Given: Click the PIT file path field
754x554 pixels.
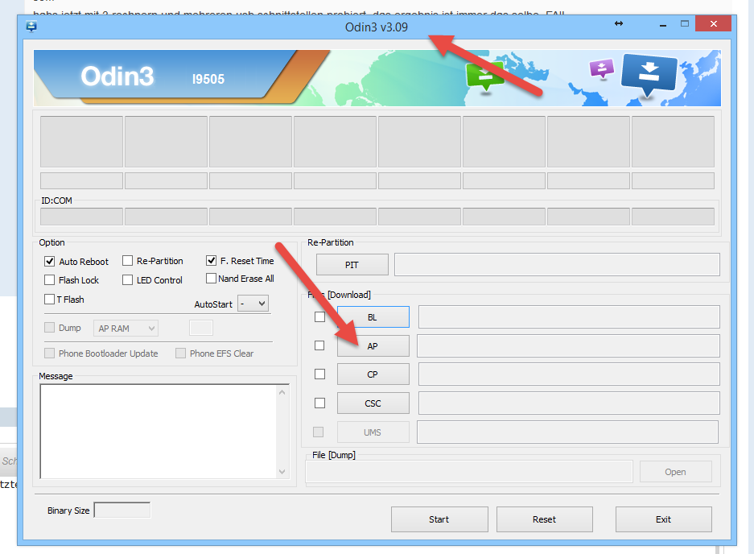Looking at the screenshot, I should pyautogui.click(x=557, y=265).
